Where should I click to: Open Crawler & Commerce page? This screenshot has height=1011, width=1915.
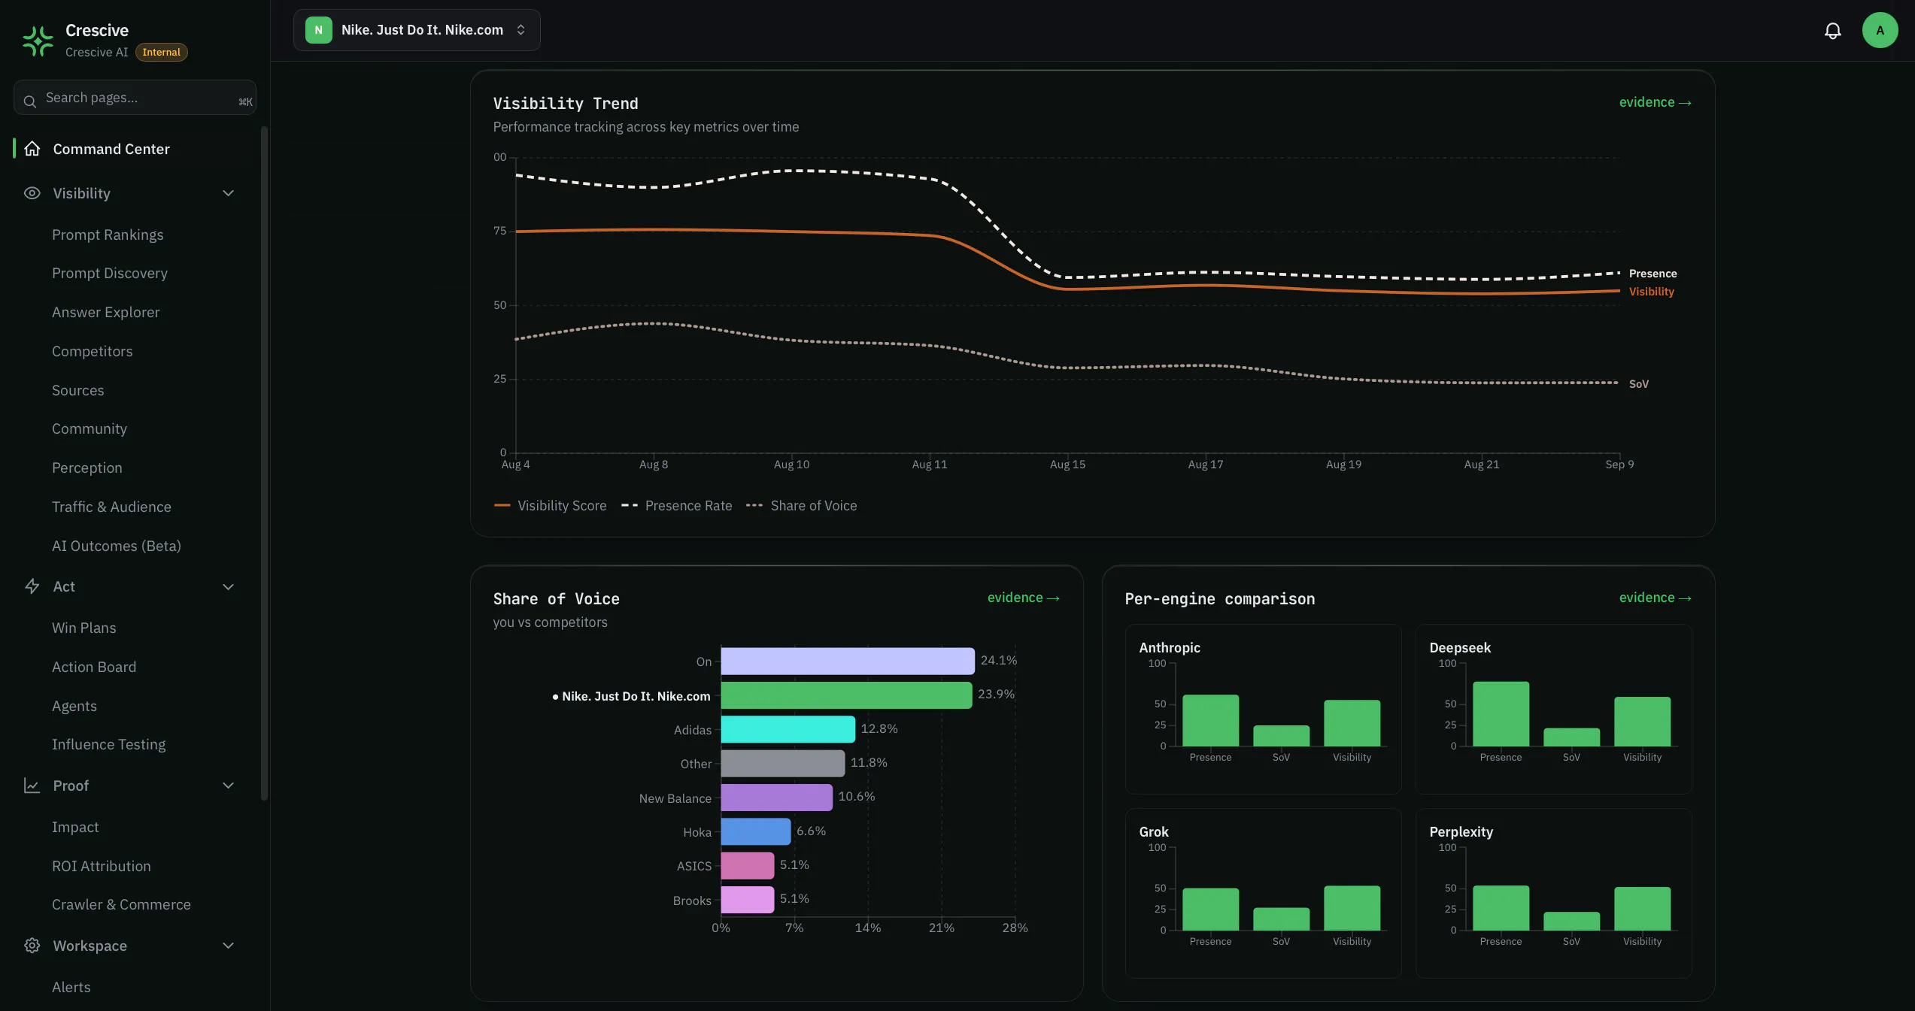coord(121,904)
